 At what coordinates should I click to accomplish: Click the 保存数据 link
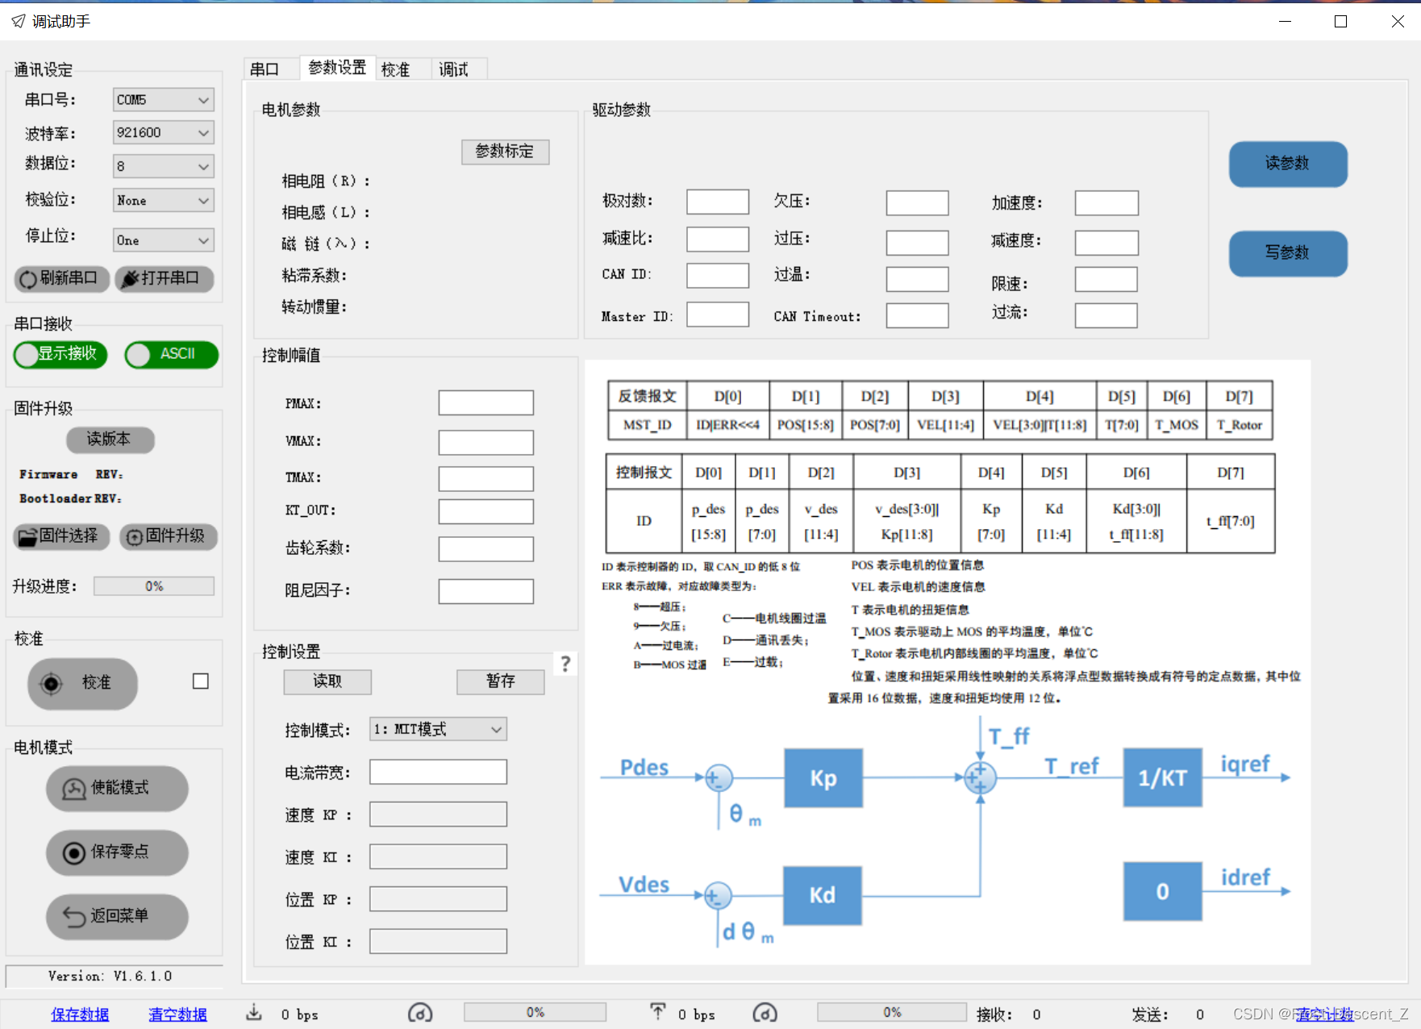click(x=80, y=1014)
